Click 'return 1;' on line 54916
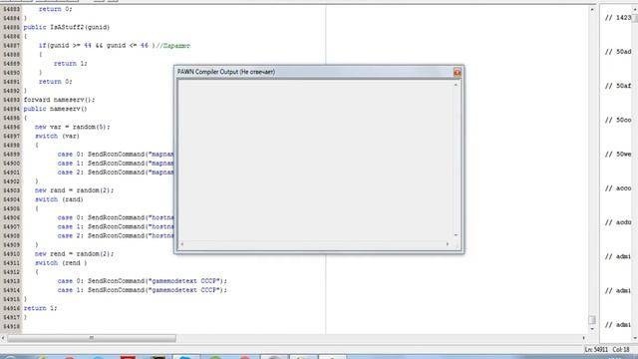 pyautogui.click(x=40, y=308)
